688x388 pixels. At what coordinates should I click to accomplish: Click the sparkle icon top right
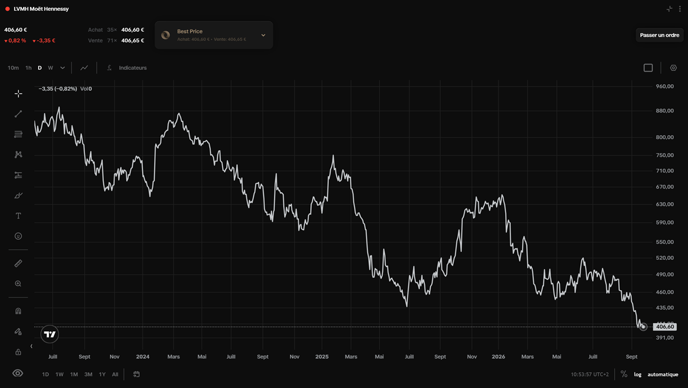[669, 9]
